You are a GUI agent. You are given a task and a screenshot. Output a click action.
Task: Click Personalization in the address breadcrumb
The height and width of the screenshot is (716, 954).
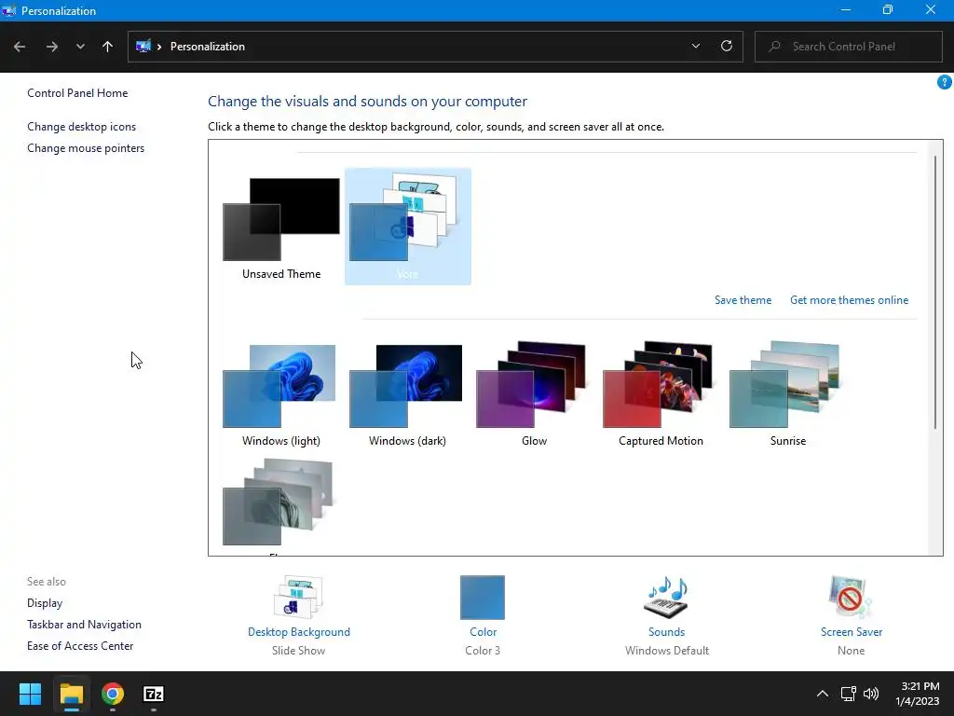point(208,47)
